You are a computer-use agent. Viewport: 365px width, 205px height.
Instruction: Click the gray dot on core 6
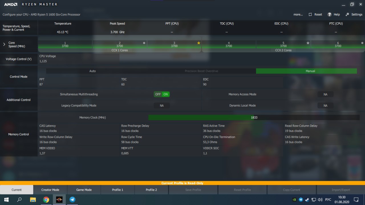362,43
